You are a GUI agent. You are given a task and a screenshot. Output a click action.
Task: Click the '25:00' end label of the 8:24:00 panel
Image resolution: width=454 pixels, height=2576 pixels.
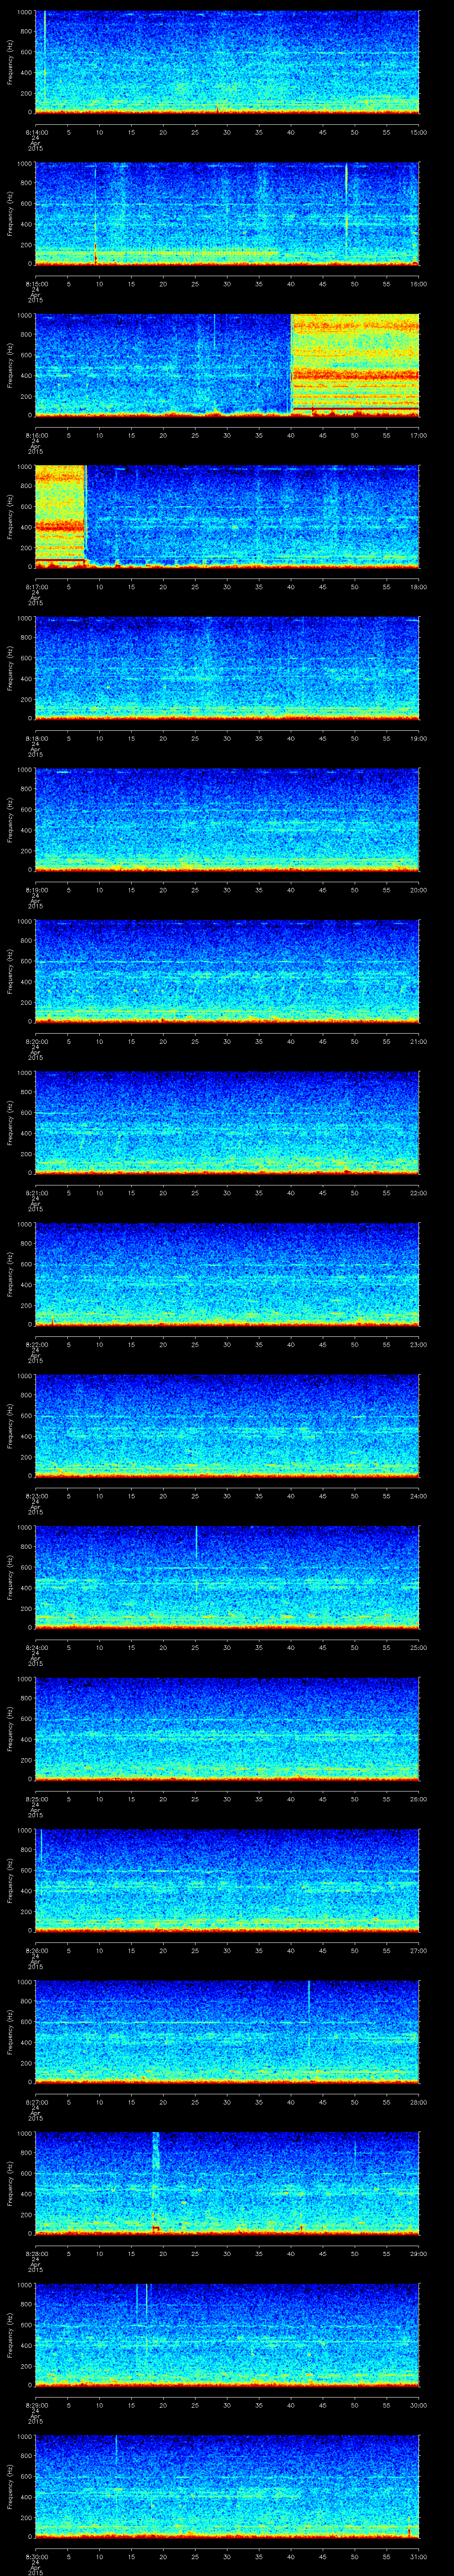point(419,1647)
